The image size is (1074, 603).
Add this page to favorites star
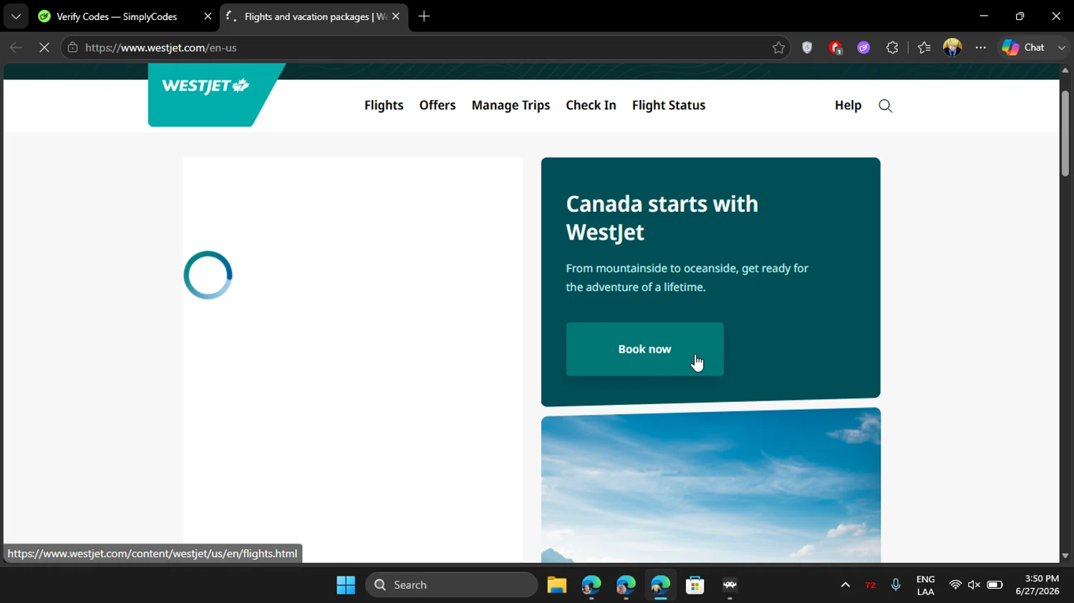[779, 48]
